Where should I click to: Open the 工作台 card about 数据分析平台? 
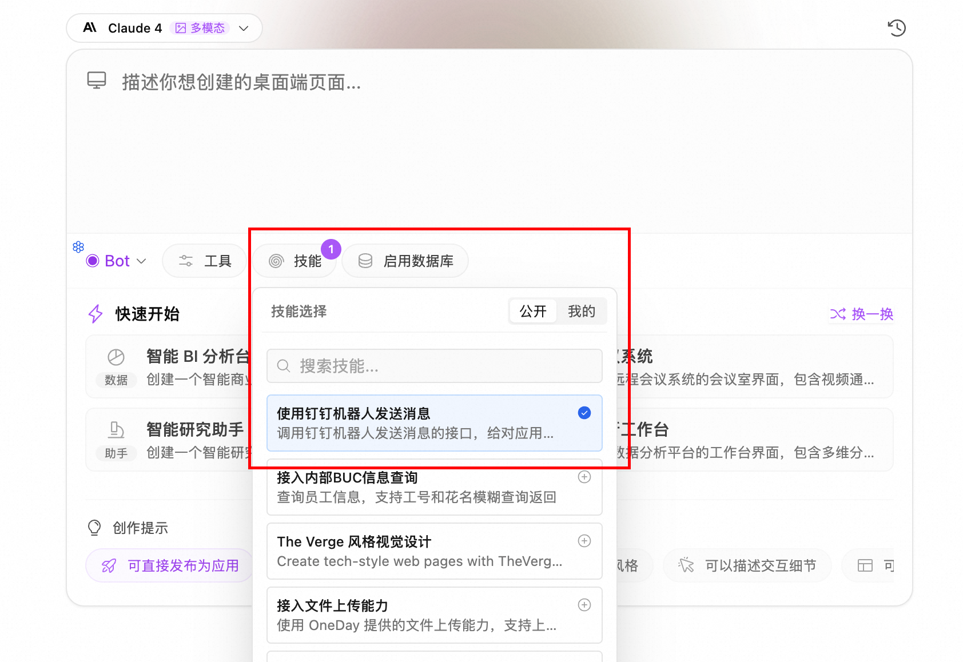tap(755, 440)
